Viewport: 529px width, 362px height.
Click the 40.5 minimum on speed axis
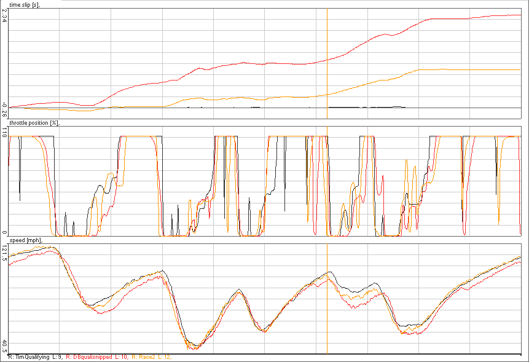[x=4, y=343]
